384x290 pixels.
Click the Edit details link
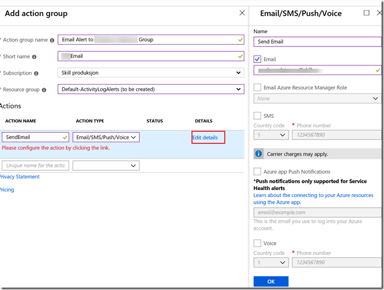pyautogui.click(x=205, y=138)
